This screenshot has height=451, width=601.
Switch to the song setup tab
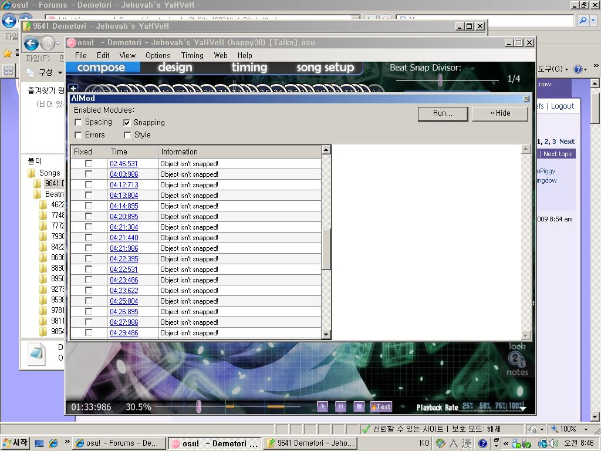325,68
